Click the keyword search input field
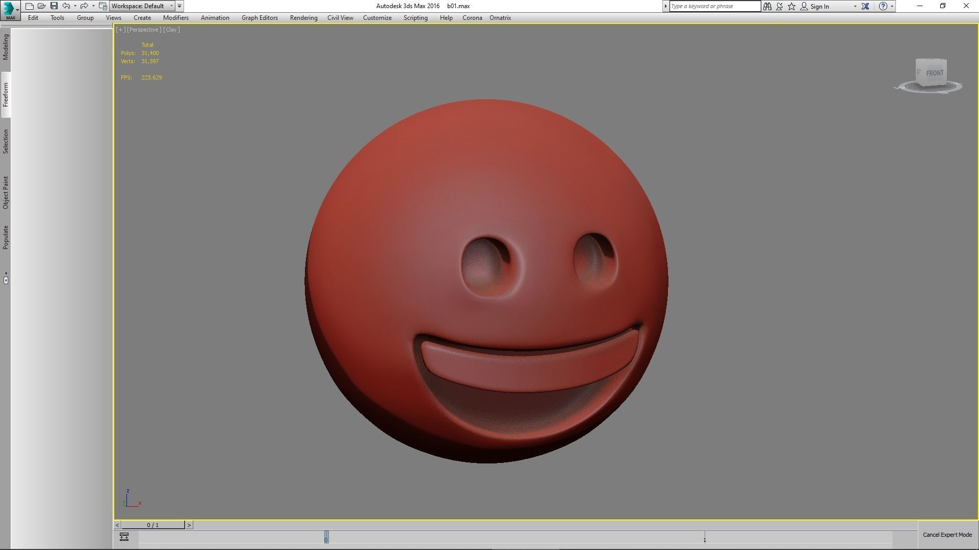Image resolution: width=979 pixels, height=550 pixels. [715, 6]
